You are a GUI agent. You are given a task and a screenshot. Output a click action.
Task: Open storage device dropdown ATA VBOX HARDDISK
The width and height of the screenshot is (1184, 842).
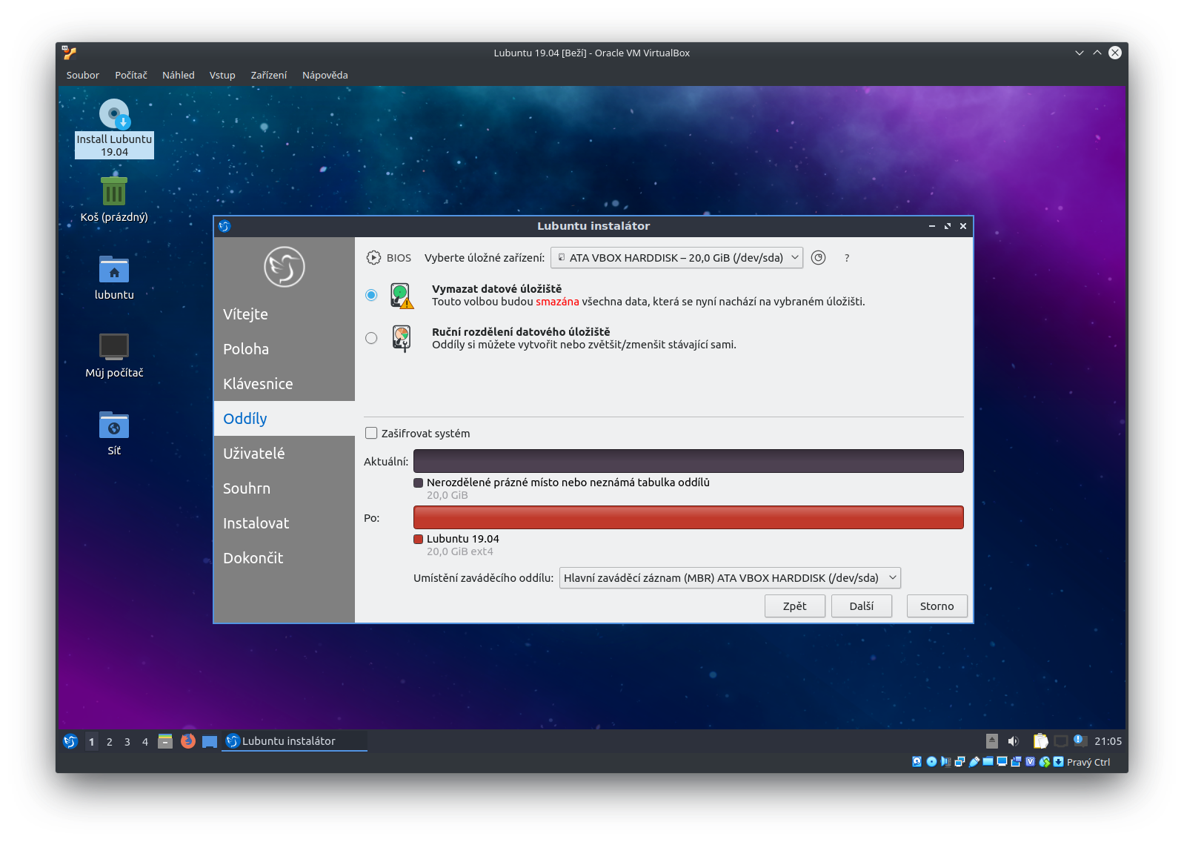tap(676, 257)
